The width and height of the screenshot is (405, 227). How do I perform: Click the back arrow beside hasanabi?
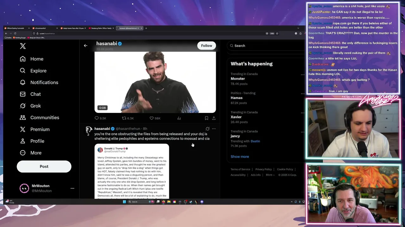click(x=85, y=45)
